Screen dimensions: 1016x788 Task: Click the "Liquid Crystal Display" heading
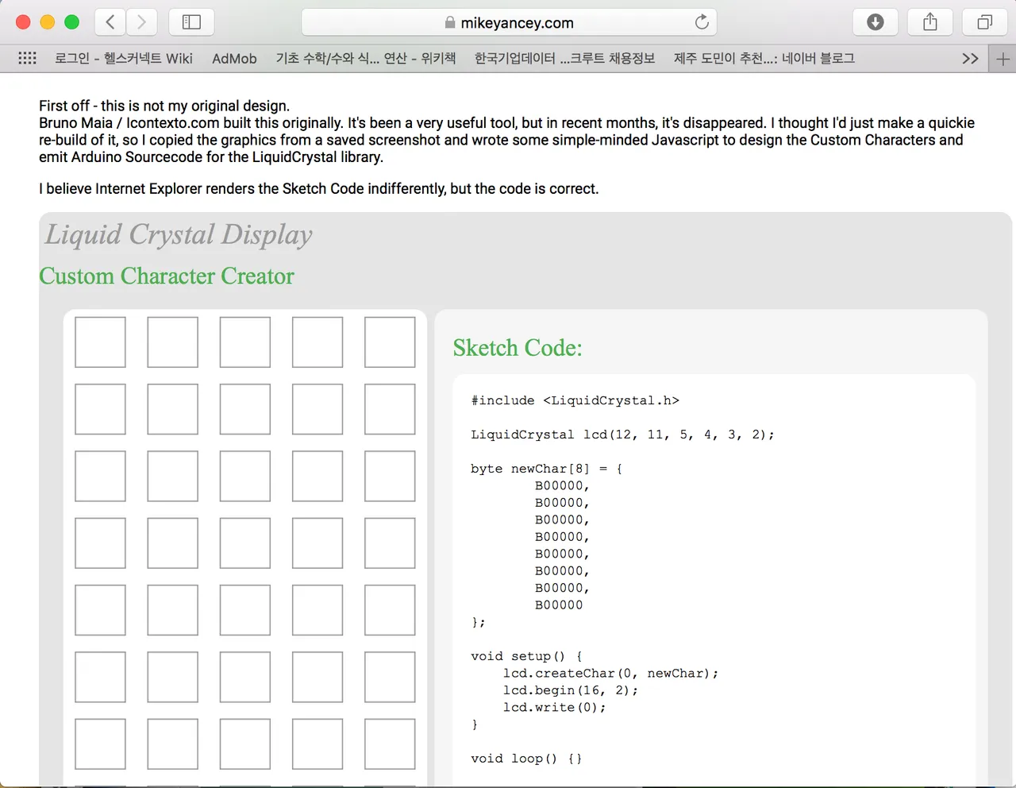point(179,234)
